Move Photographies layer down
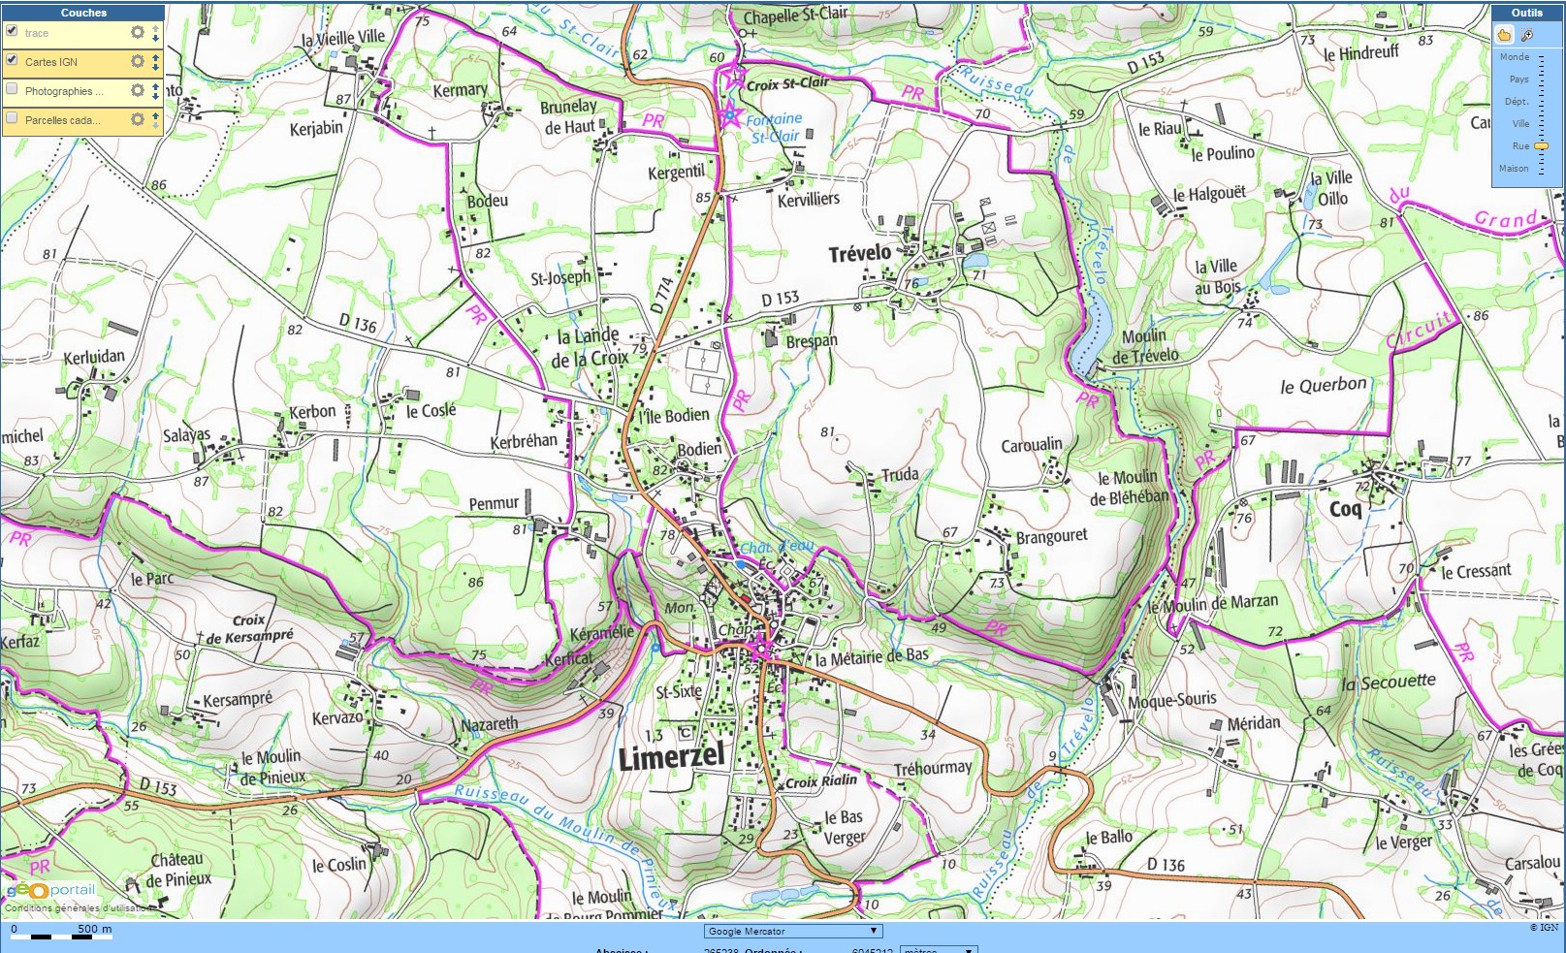 coord(155,96)
